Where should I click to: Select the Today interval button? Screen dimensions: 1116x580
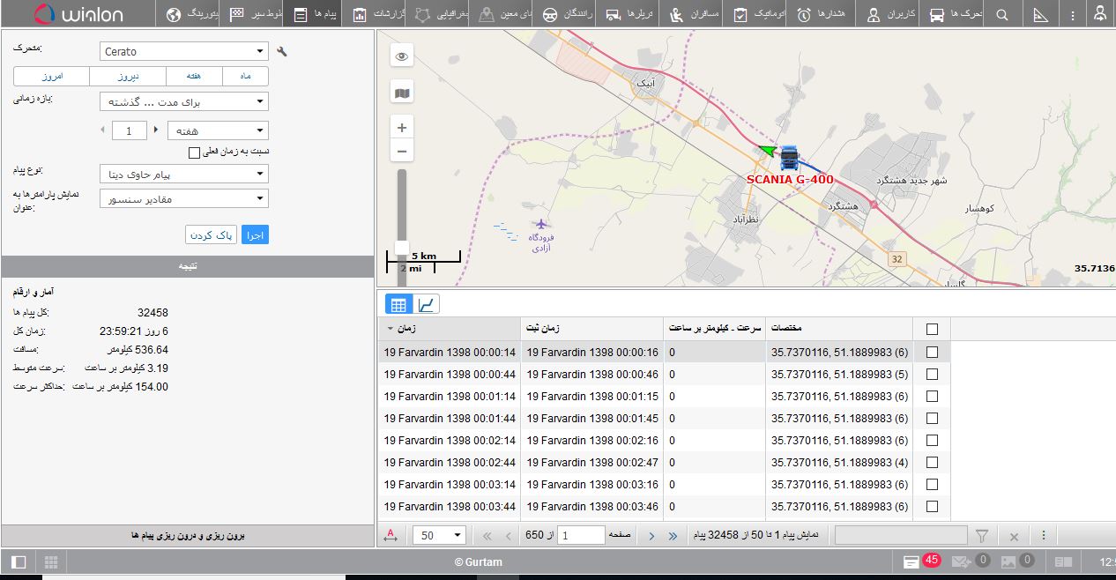pyautogui.click(x=52, y=77)
